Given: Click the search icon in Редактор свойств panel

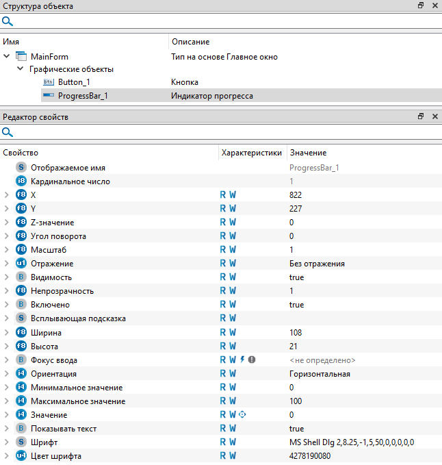Looking at the screenshot, I should pyautogui.click(x=8, y=132).
